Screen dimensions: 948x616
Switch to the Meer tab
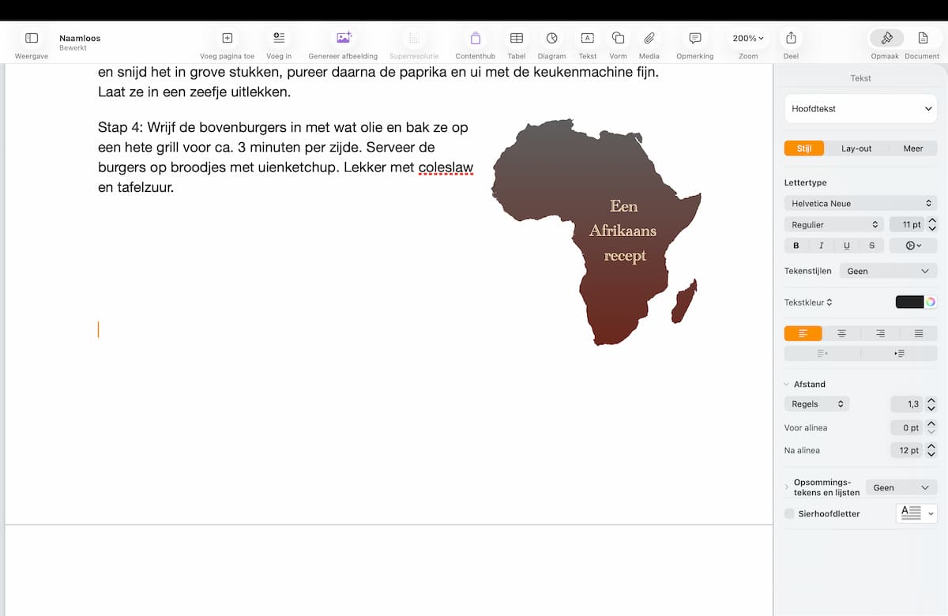912,148
